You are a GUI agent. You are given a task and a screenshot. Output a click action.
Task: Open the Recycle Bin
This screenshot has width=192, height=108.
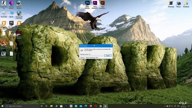tap(4, 14)
